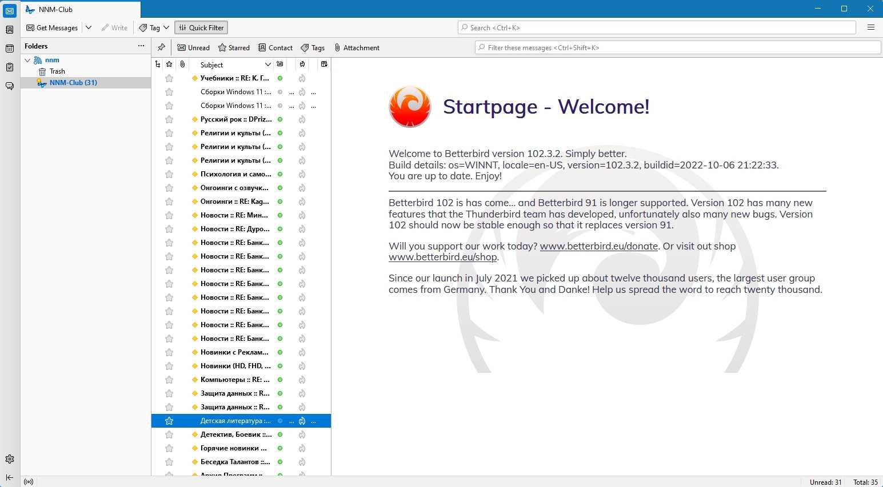Toggle the Unread quick filter
The width and height of the screenshot is (883, 487).
(x=193, y=48)
